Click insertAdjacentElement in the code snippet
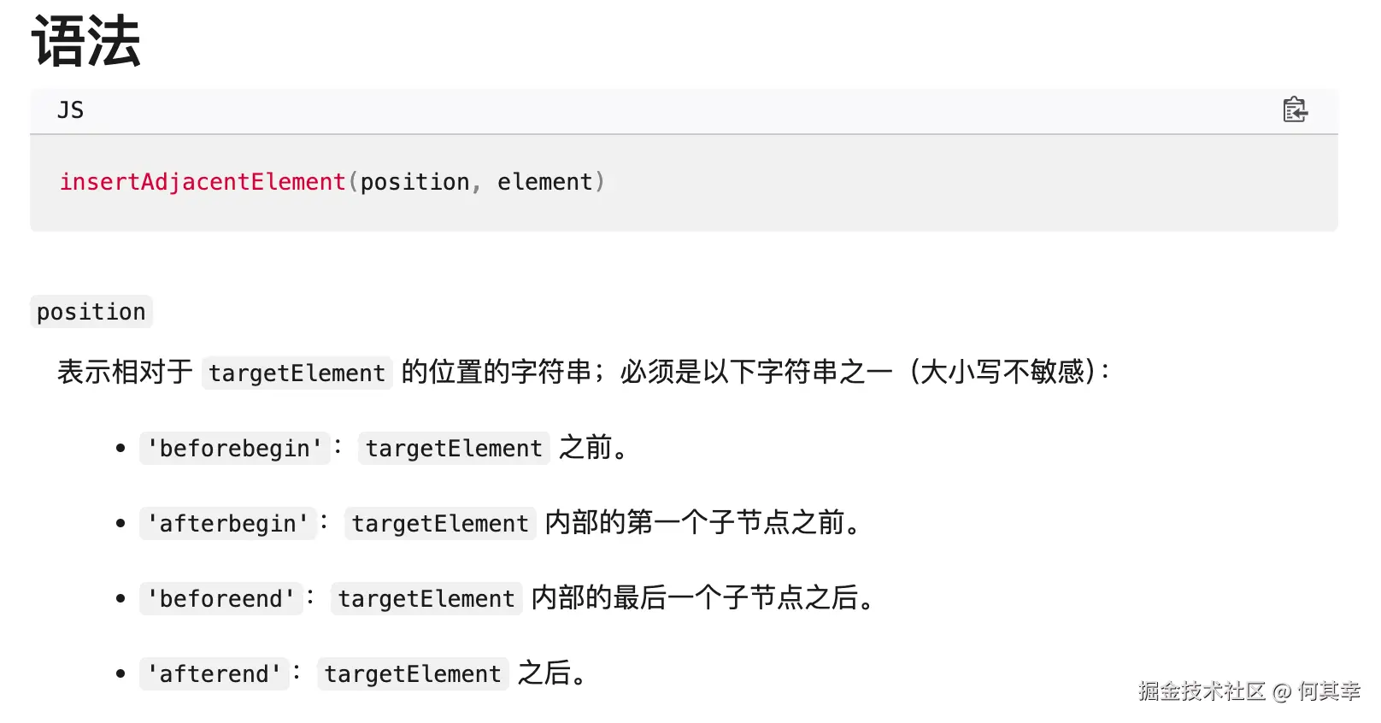This screenshot has height=723, width=1381. (x=203, y=182)
